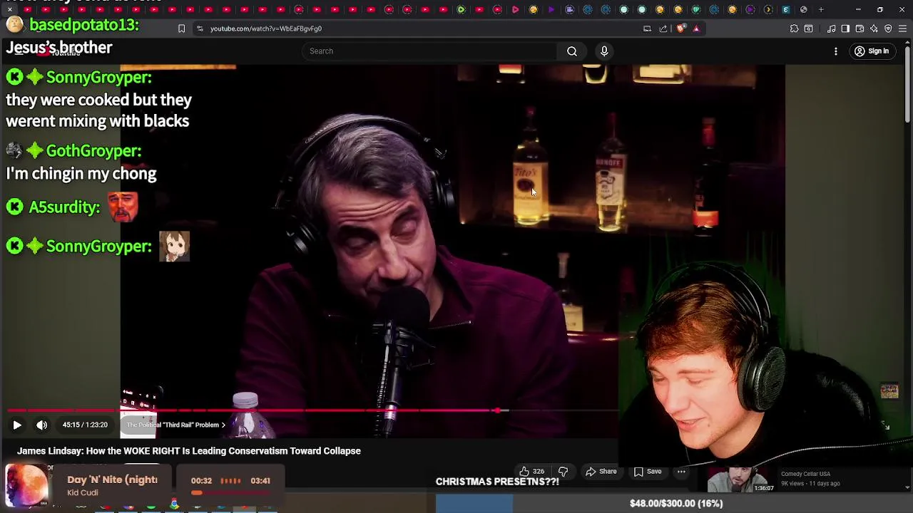Open the browser hamburger main menu
This screenshot has height=513, width=913.
point(902,28)
